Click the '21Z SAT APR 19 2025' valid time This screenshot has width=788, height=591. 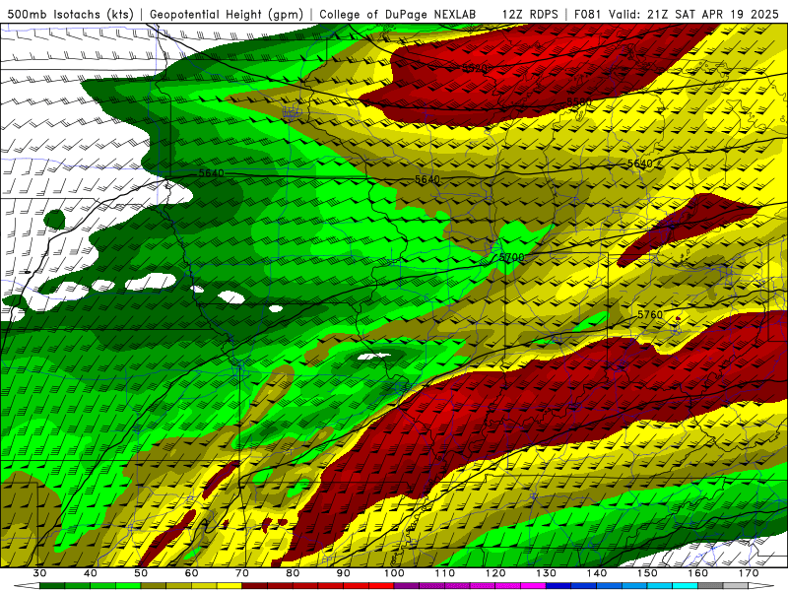click(712, 14)
